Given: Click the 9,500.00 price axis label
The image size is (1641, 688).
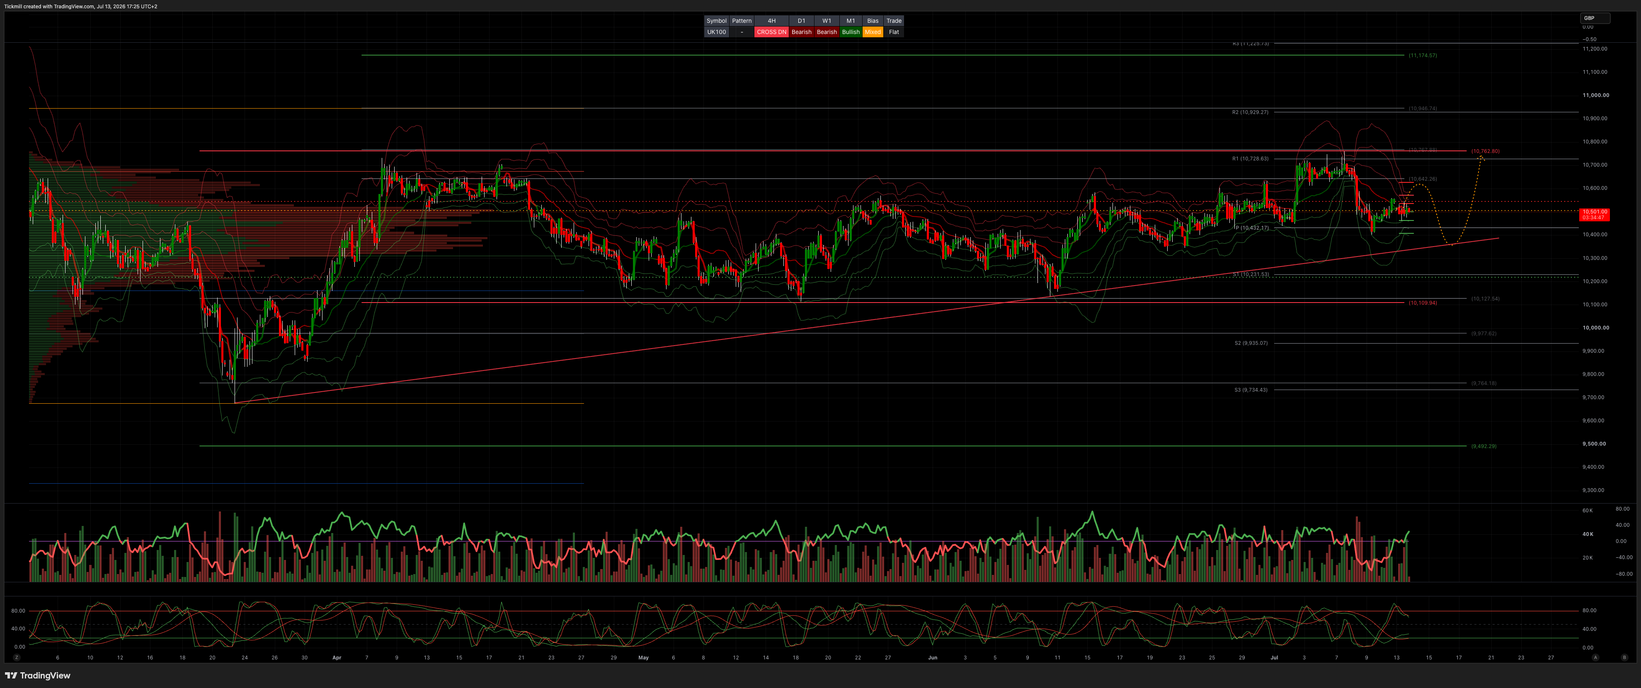Looking at the screenshot, I should [x=1594, y=443].
